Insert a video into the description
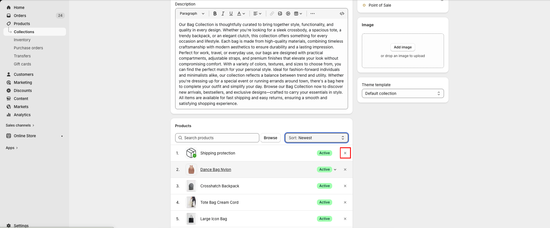Viewport: 550px width, 228px height. [288, 14]
